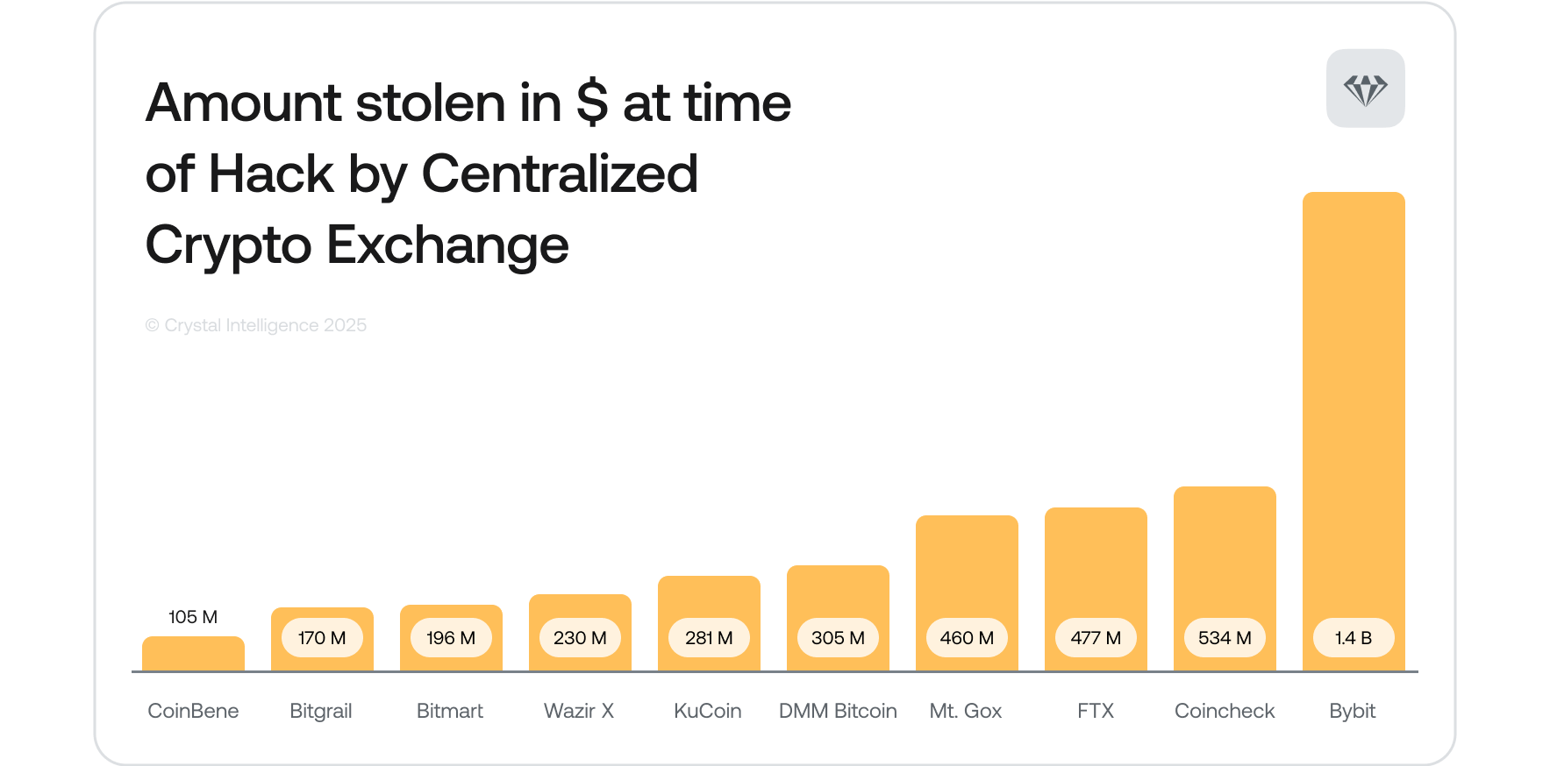Select the 281 M value pill

[709, 638]
